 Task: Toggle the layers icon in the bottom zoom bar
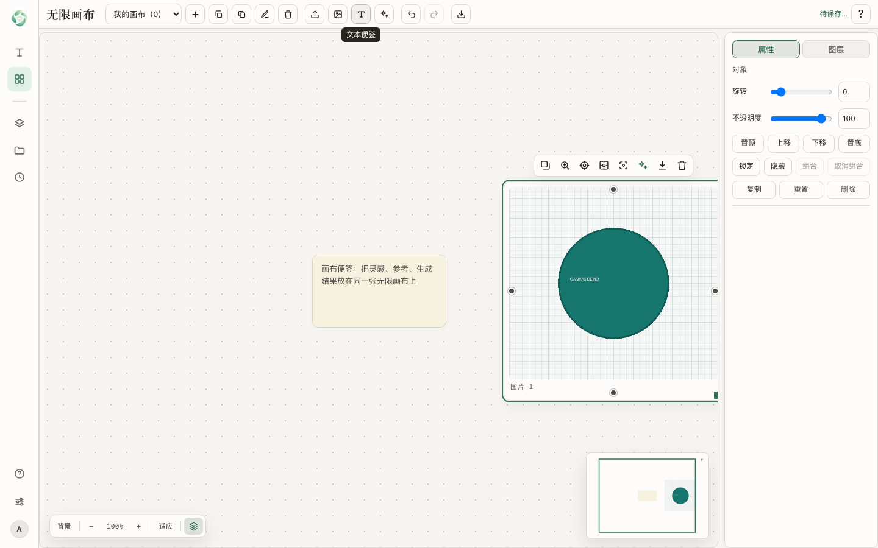tap(194, 526)
